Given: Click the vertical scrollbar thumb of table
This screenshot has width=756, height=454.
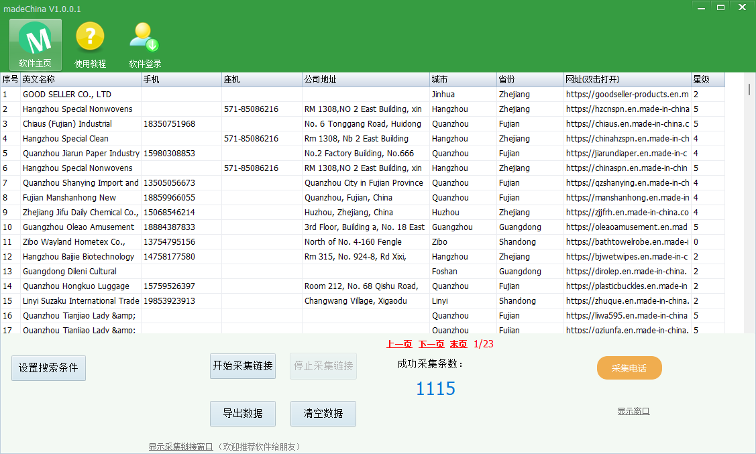Looking at the screenshot, I should pos(749,89).
